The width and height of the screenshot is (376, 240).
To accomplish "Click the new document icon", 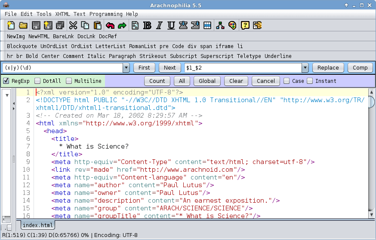I will point(11,25).
